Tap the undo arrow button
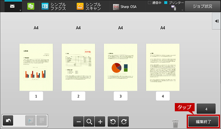The height and width of the screenshot is (129, 221). 8,120
